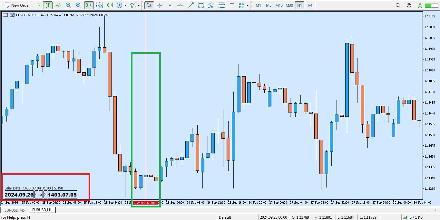Click 'For Help, press F1' status text
The height and width of the screenshot is (220, 440).
coord(15,217)
